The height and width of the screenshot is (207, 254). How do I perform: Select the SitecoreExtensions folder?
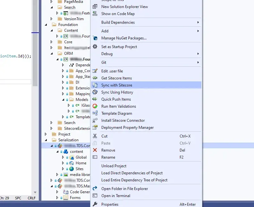[77, 128]
